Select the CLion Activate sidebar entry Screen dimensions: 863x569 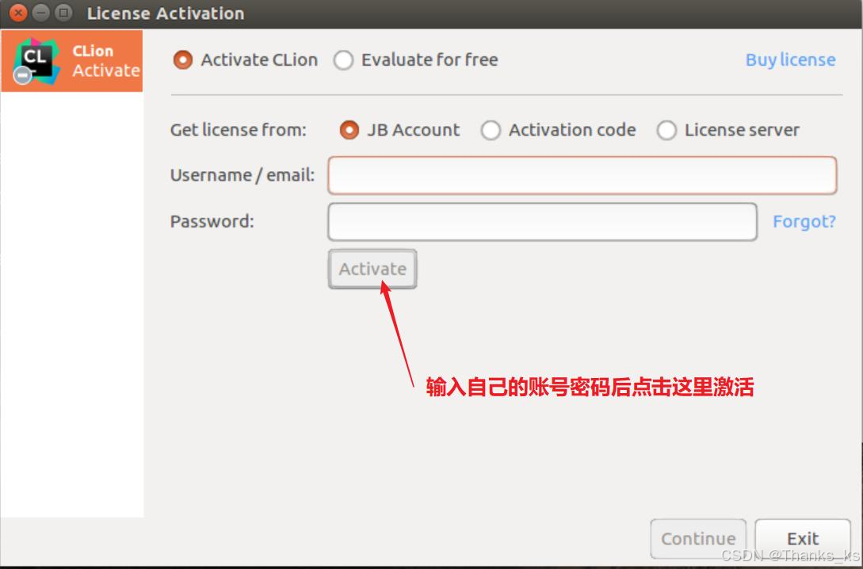pos(72,60)
